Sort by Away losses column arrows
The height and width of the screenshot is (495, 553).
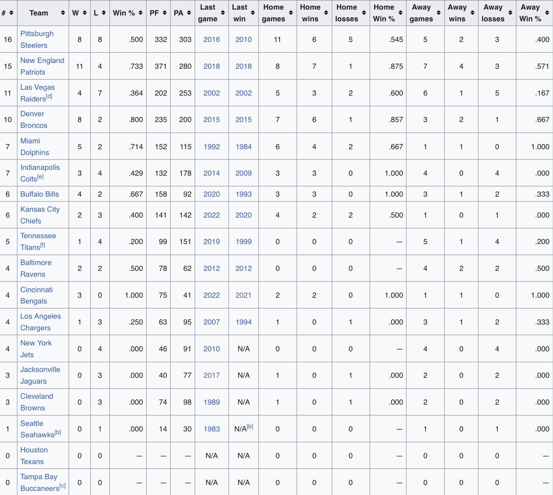pos(510,13)
